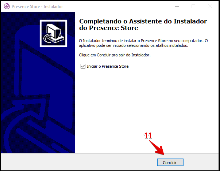Click the red step number 11 marker
This screenshot has height=171, width=220.
pos(148,135)
